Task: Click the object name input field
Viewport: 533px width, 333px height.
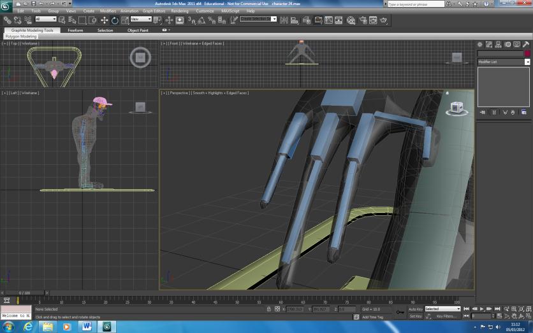Action: click(500, 53)
